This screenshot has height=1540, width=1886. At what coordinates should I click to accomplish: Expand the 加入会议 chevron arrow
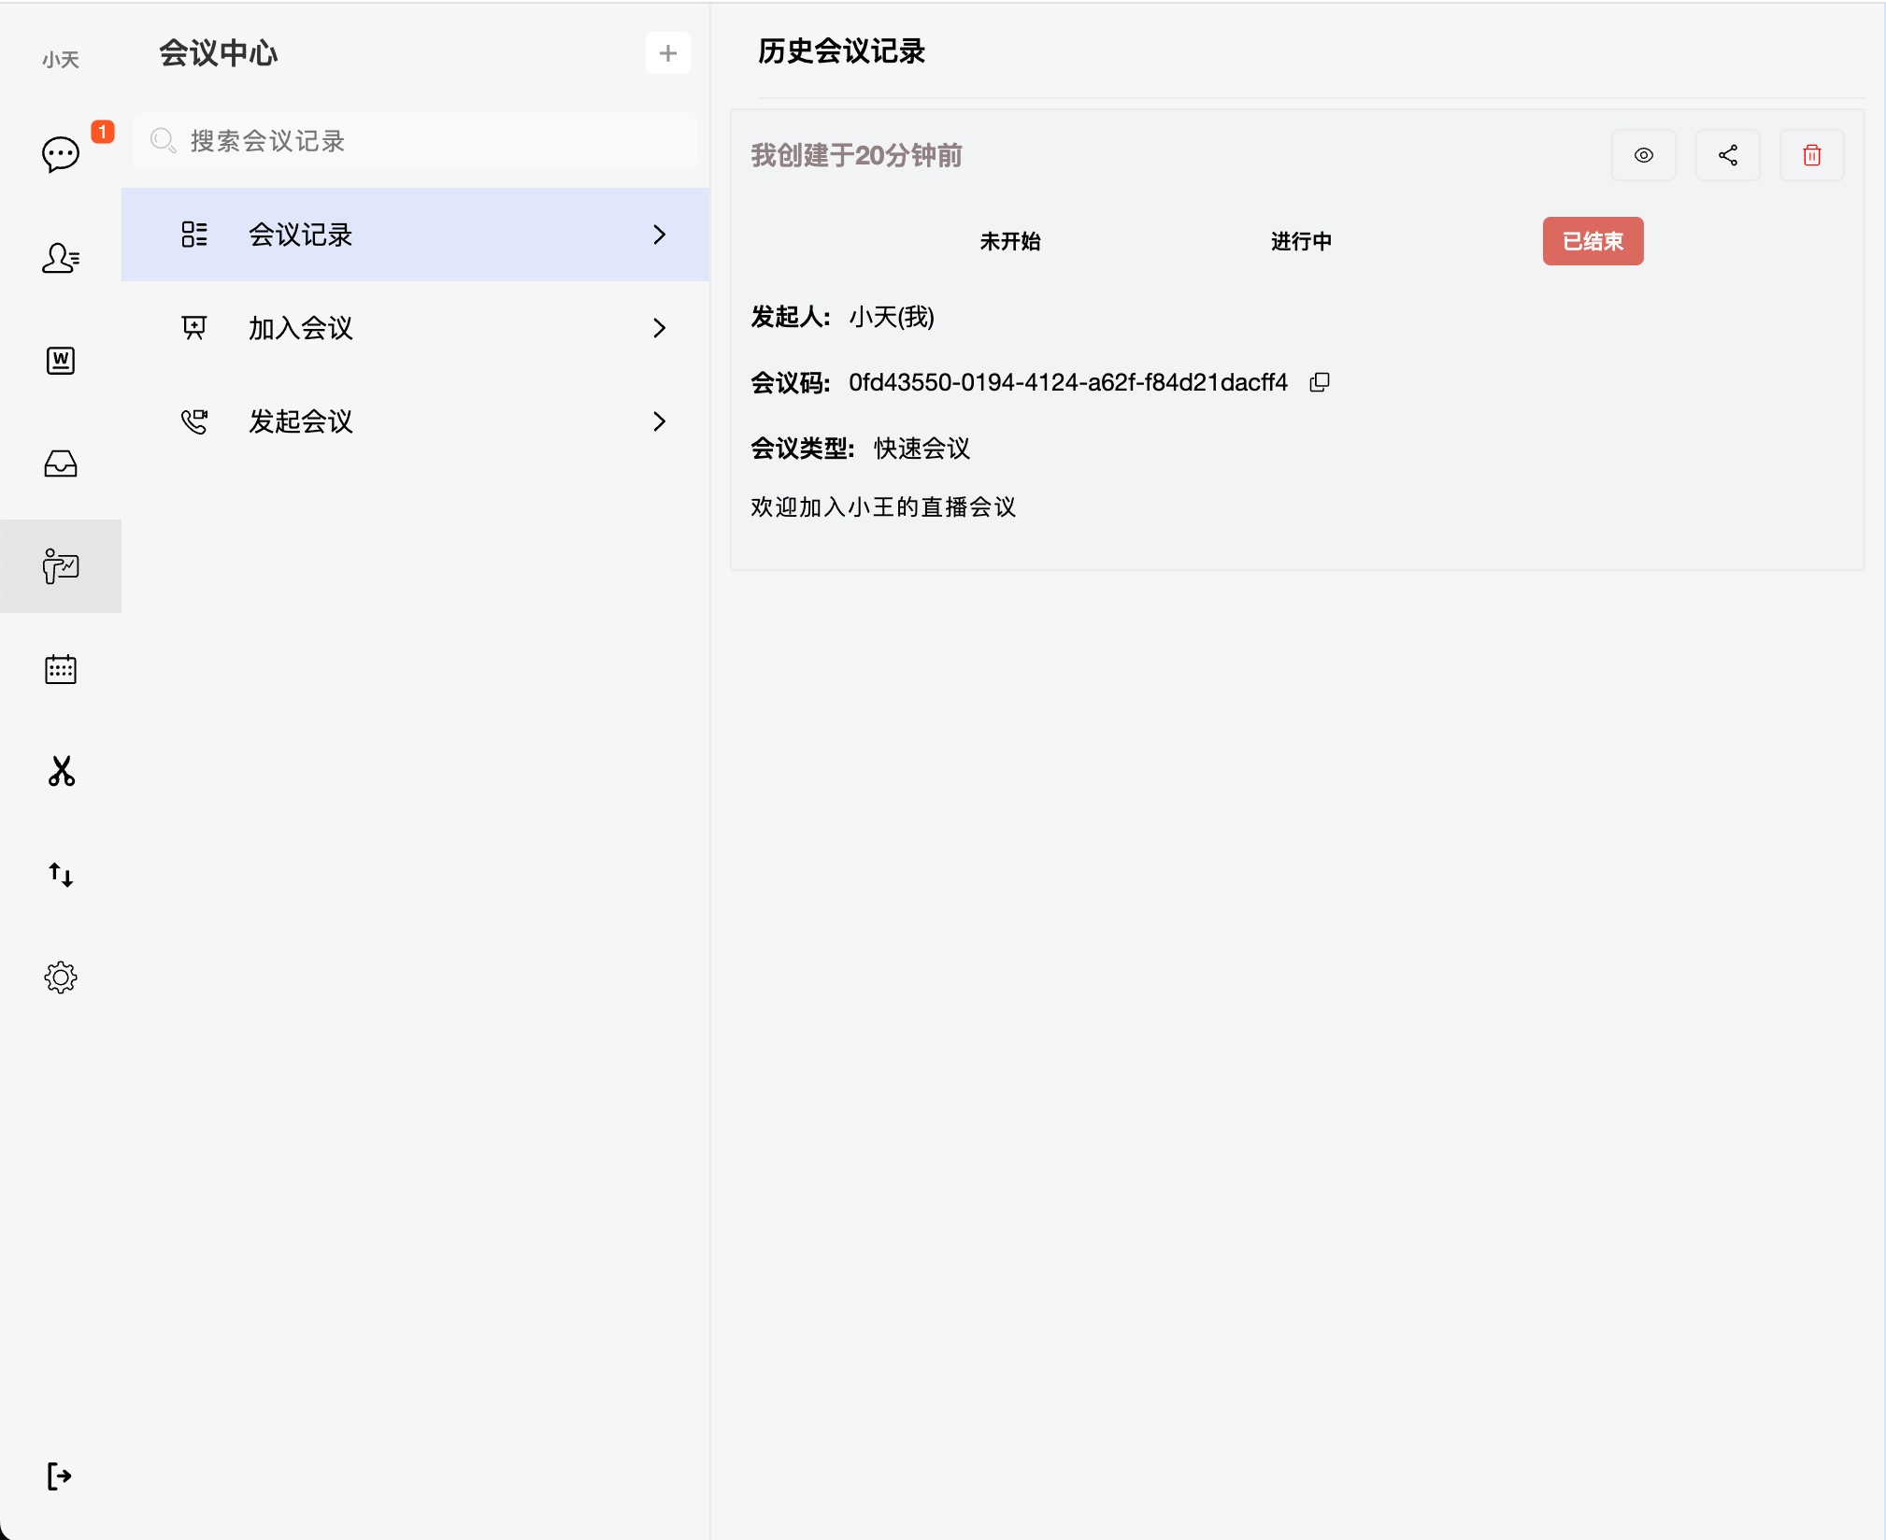pos(660,328)
